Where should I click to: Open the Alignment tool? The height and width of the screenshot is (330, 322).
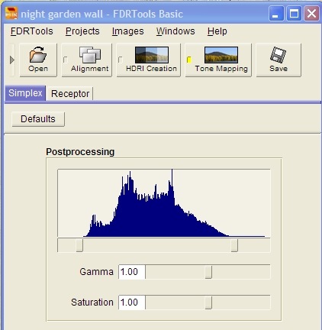click(87, 60)
